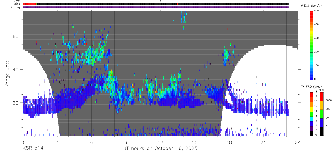Click the green swatch of the NOISE legend
The image size is (335, 154).
(x=322, y=114)
